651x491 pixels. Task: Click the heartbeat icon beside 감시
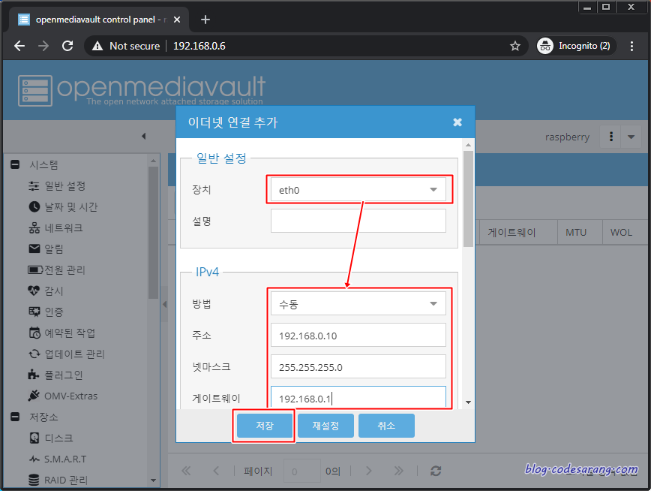click(x=34, y=291)
